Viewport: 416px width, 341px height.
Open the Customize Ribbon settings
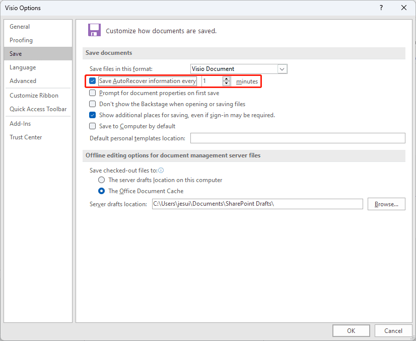[x=34, y=96]
